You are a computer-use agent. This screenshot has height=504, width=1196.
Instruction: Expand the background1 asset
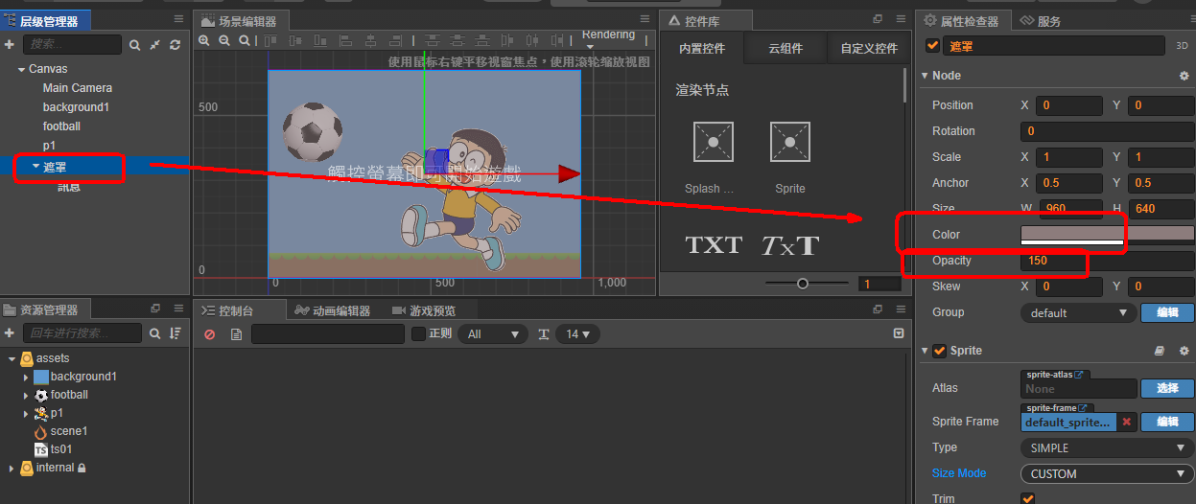26,378
